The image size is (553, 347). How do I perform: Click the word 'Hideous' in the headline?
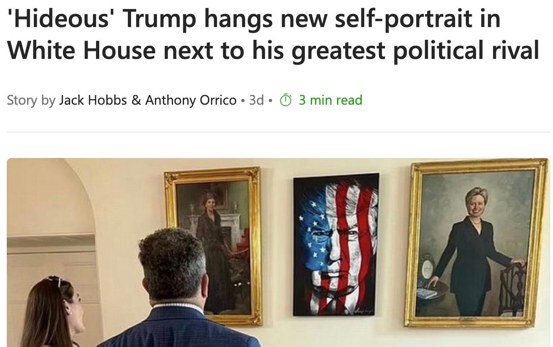point(61,19)
